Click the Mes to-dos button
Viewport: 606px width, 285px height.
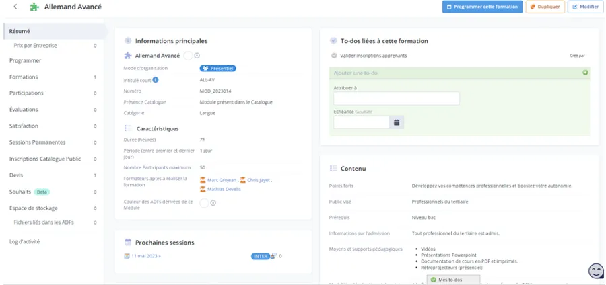453,280
